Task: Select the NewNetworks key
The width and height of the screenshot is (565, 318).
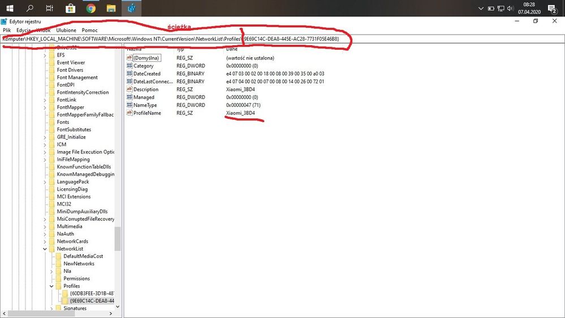Action: point(79,264)
